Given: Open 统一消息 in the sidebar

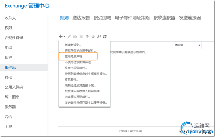Looking at the screenshot, I should point(12,97).
